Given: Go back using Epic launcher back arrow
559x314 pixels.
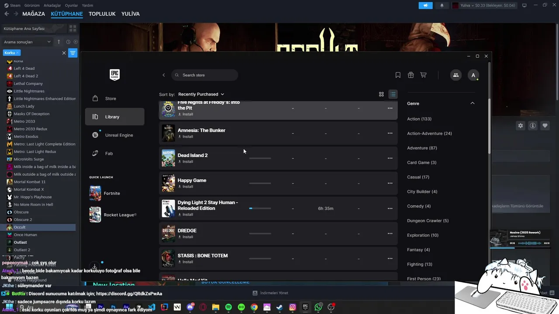Looking at the screenshot, I should pyautogui.click(x=164, y=75).
